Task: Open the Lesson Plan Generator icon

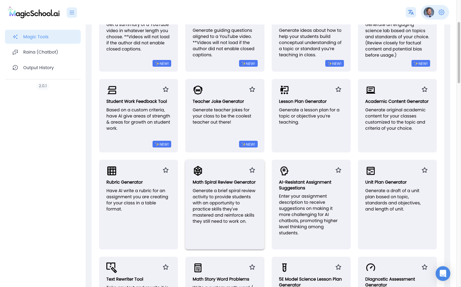Action: click(x=284, y=90)
